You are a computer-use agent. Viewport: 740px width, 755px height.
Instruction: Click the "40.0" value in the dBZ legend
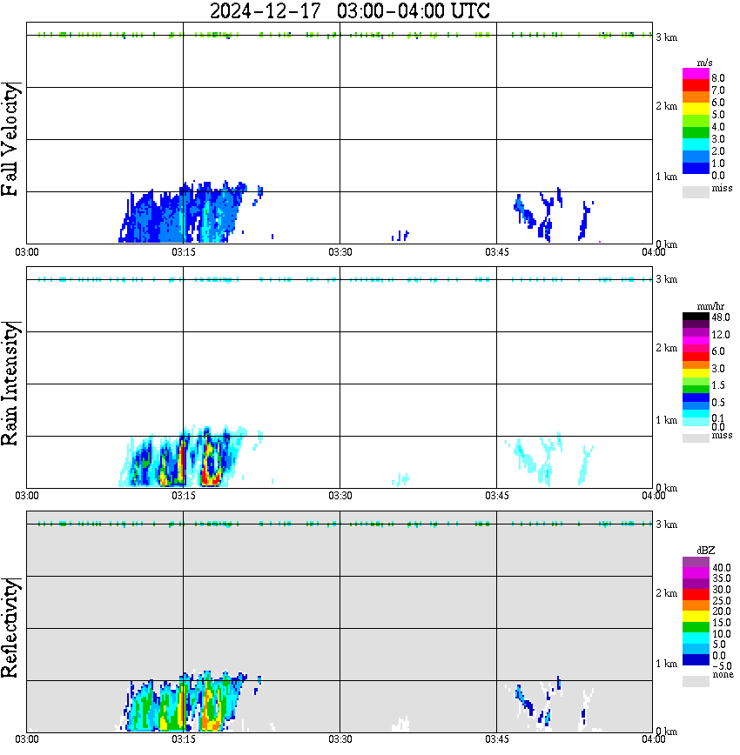(x=722, y=568)
